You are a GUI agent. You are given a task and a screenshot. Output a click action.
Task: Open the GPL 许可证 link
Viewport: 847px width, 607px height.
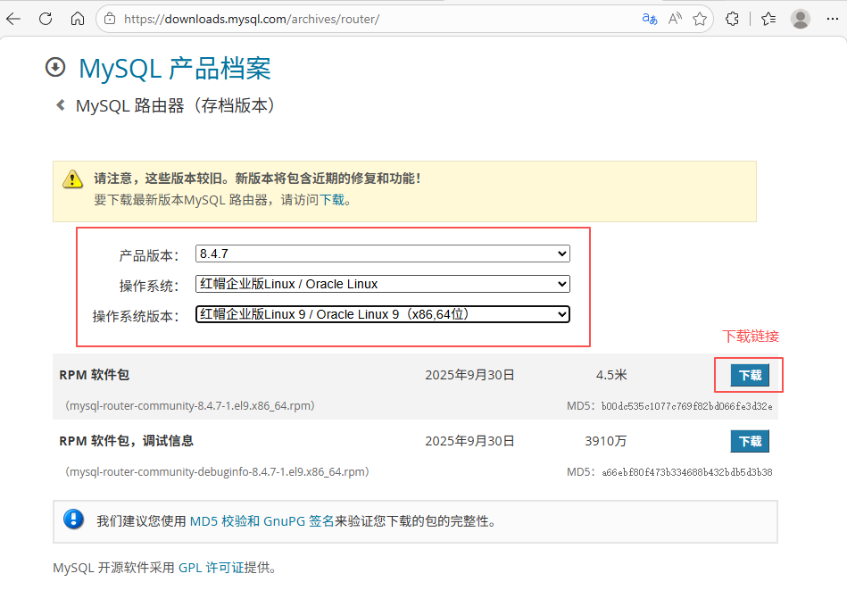click(212, 568)
